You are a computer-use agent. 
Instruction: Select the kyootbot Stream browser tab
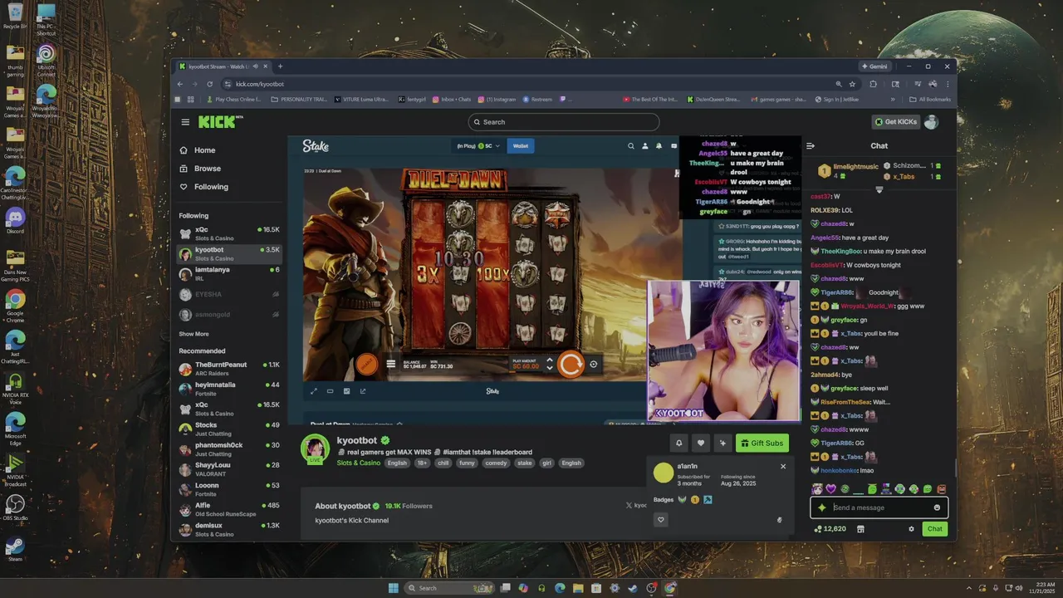pyautogui.click(x=223, y=66)
